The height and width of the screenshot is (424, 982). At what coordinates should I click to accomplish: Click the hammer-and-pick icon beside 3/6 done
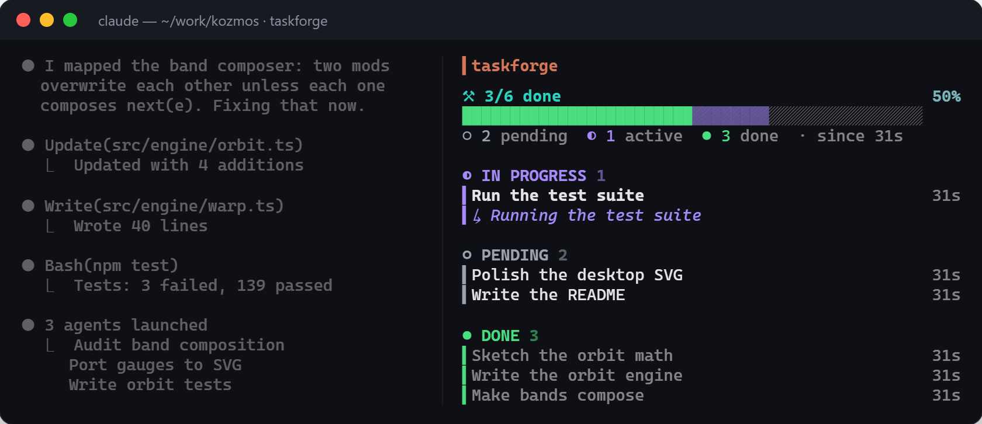pyautogui.click(x=469, y=96)
